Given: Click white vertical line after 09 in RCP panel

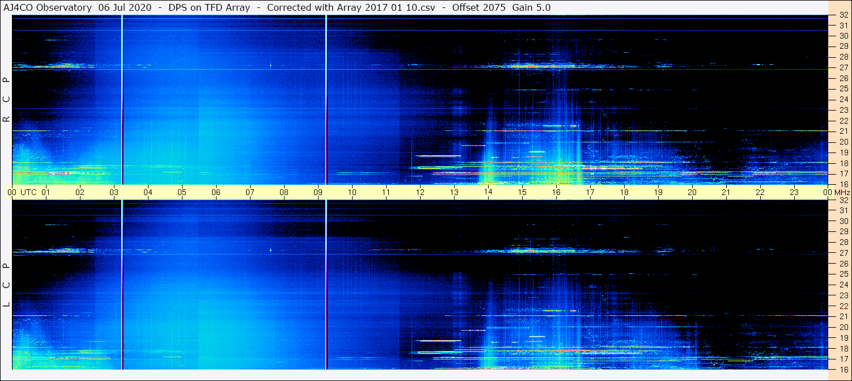Looking at the screenshot, I should pyautogui.click(x=327, y=100).
